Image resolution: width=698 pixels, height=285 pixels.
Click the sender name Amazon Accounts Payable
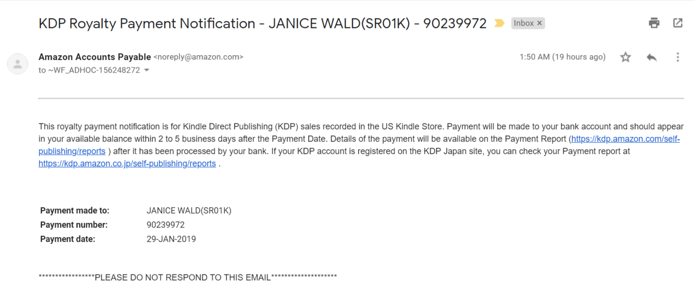coord(95,57)
